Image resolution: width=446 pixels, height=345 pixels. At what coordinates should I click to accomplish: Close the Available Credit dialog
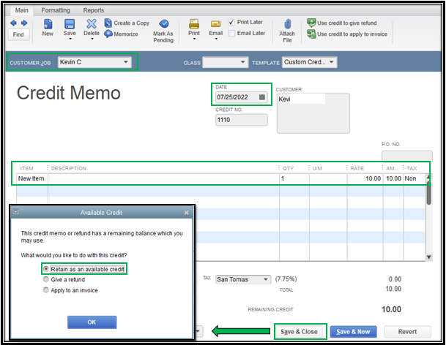(186, 213)
